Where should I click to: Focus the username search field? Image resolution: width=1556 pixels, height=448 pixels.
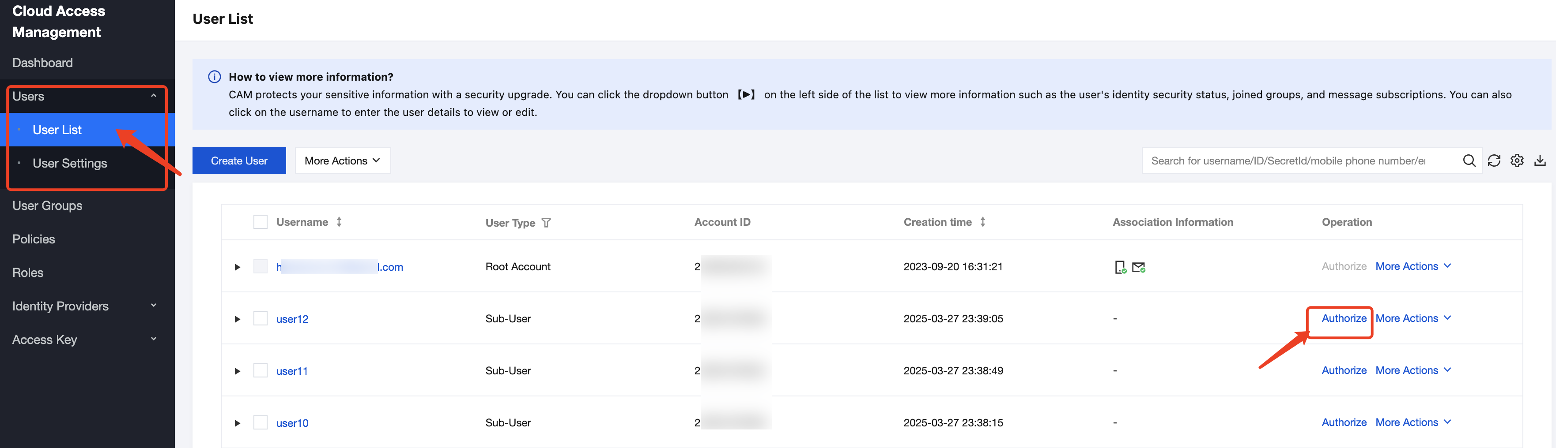(x=1299, y=161)
